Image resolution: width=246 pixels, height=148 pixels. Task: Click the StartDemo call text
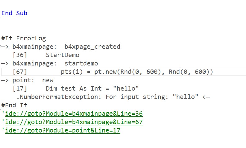(62, 55)
